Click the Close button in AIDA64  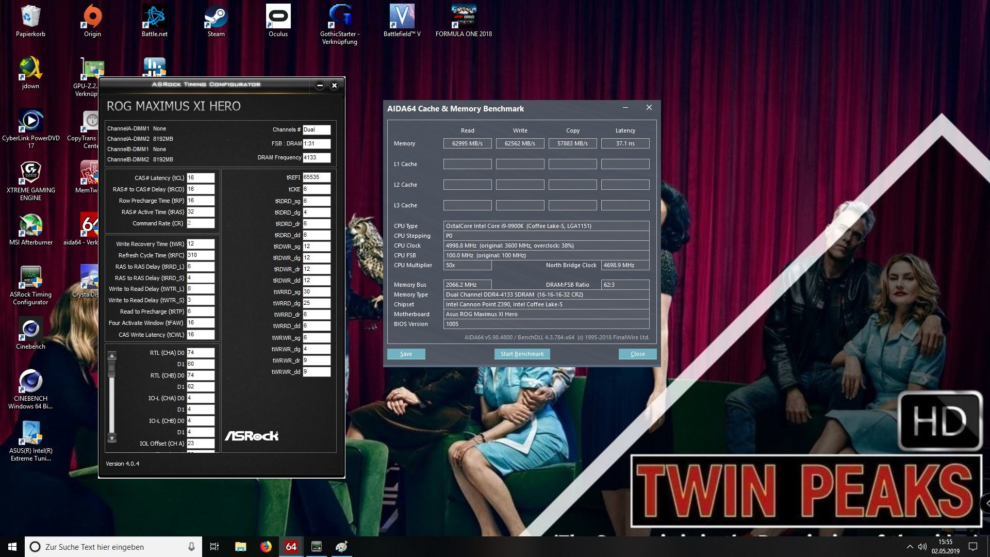[637, 354]
